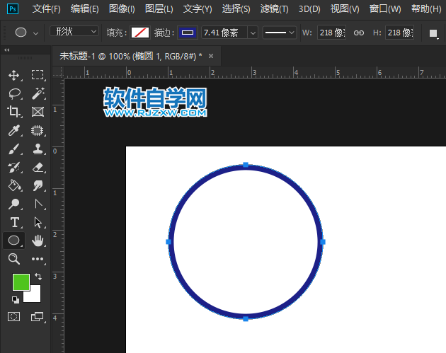Screen dimensions: 446x353
Task: Click the green foreground color swatch
Action: pyautogui.click(x=21, y=282)
